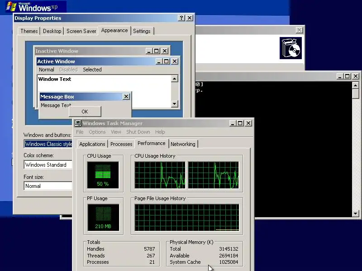Click the right CPU Usage History graph

[x=214, y=175]
